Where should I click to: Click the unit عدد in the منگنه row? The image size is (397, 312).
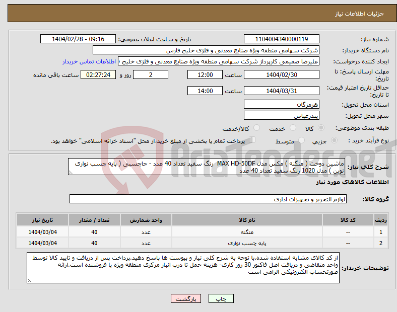tap(146, 232)
